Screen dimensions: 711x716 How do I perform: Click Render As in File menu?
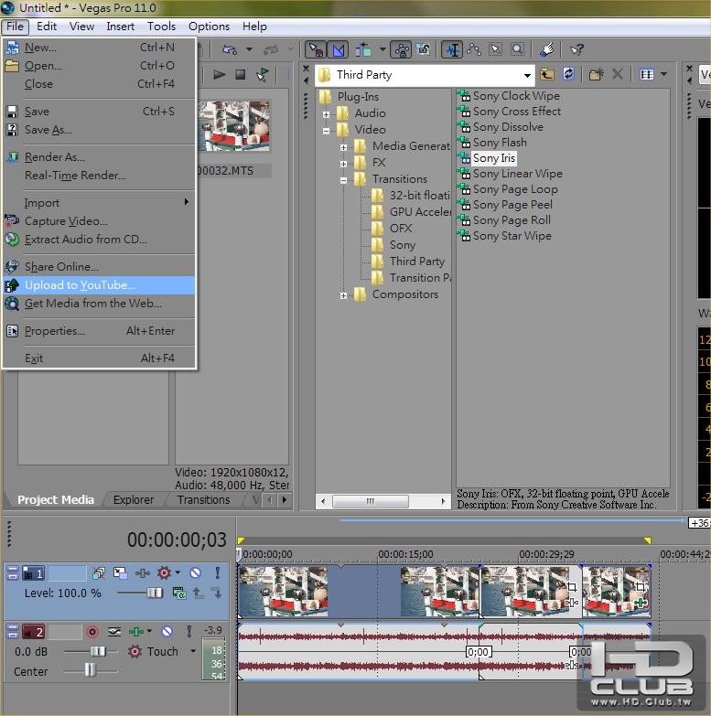54,157
